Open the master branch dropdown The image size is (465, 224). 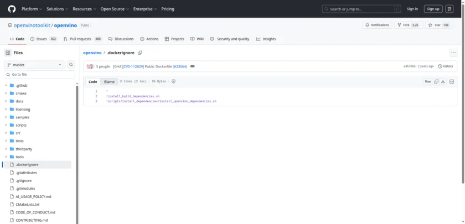pos(34,65)
